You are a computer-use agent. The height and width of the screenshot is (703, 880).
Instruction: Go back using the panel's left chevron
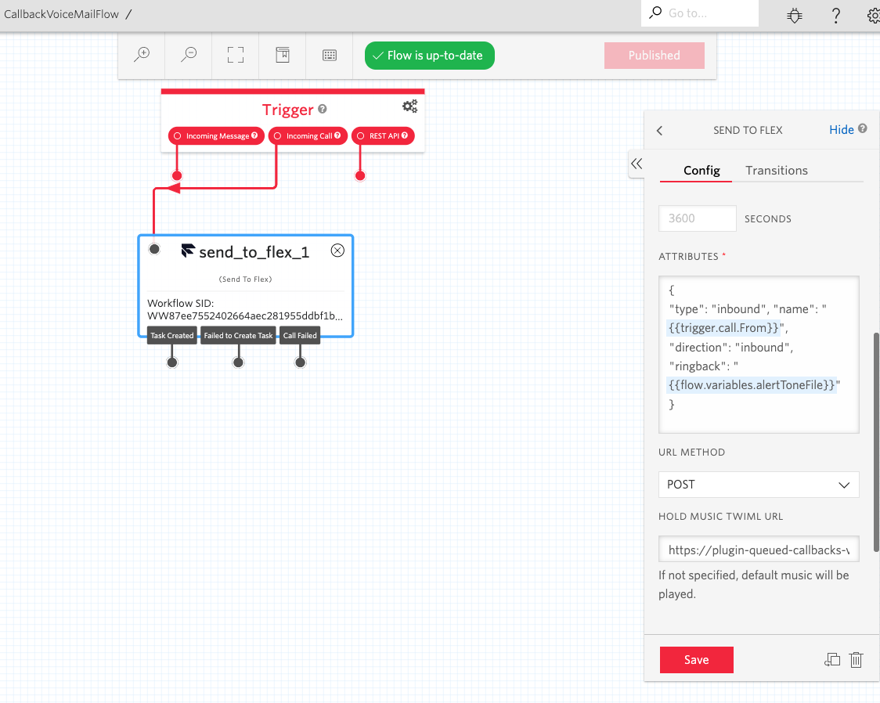click(658, 130)
